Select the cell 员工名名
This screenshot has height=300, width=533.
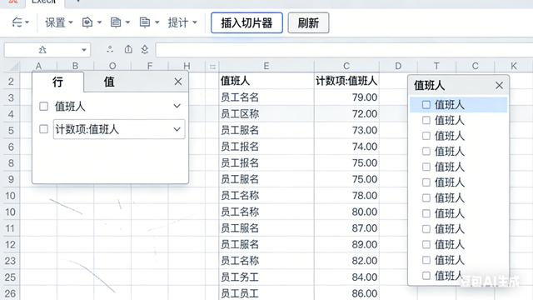(266, 97)
